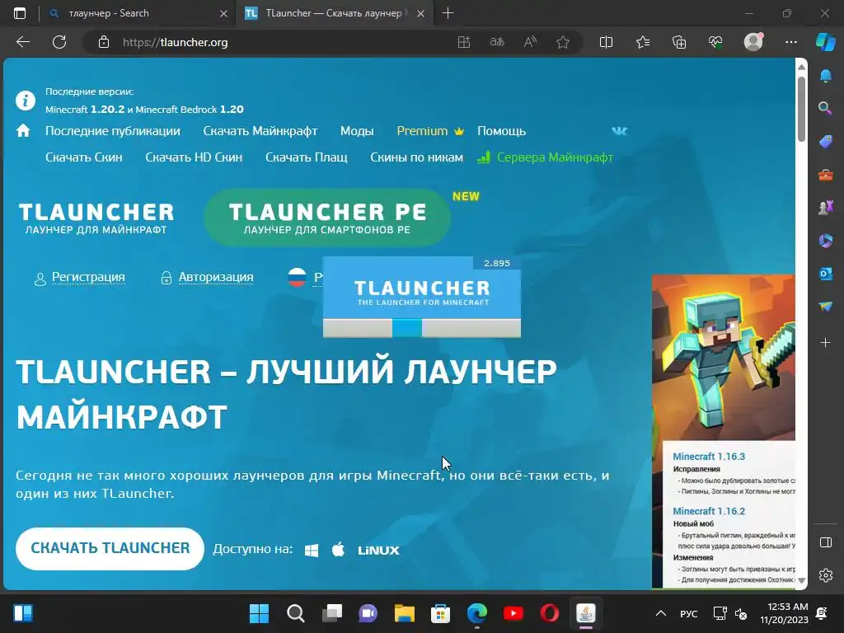Select the Windows platform icon
The height and width of the screenshot is (633, 844).
pos(311,550)
